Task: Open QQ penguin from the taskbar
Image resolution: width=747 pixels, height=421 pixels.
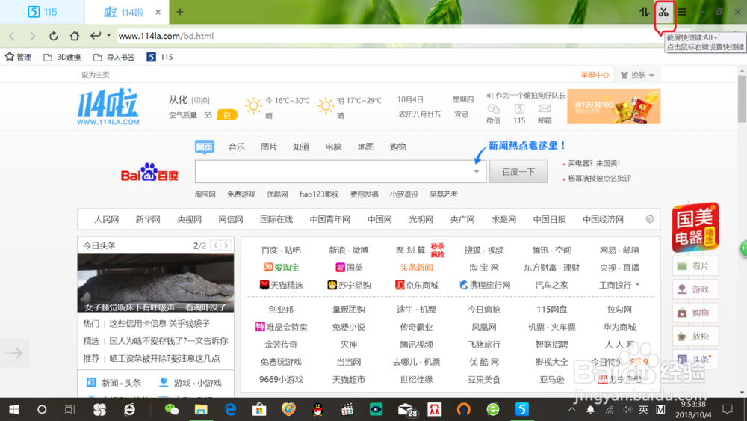Action: [x=317, y=409]
